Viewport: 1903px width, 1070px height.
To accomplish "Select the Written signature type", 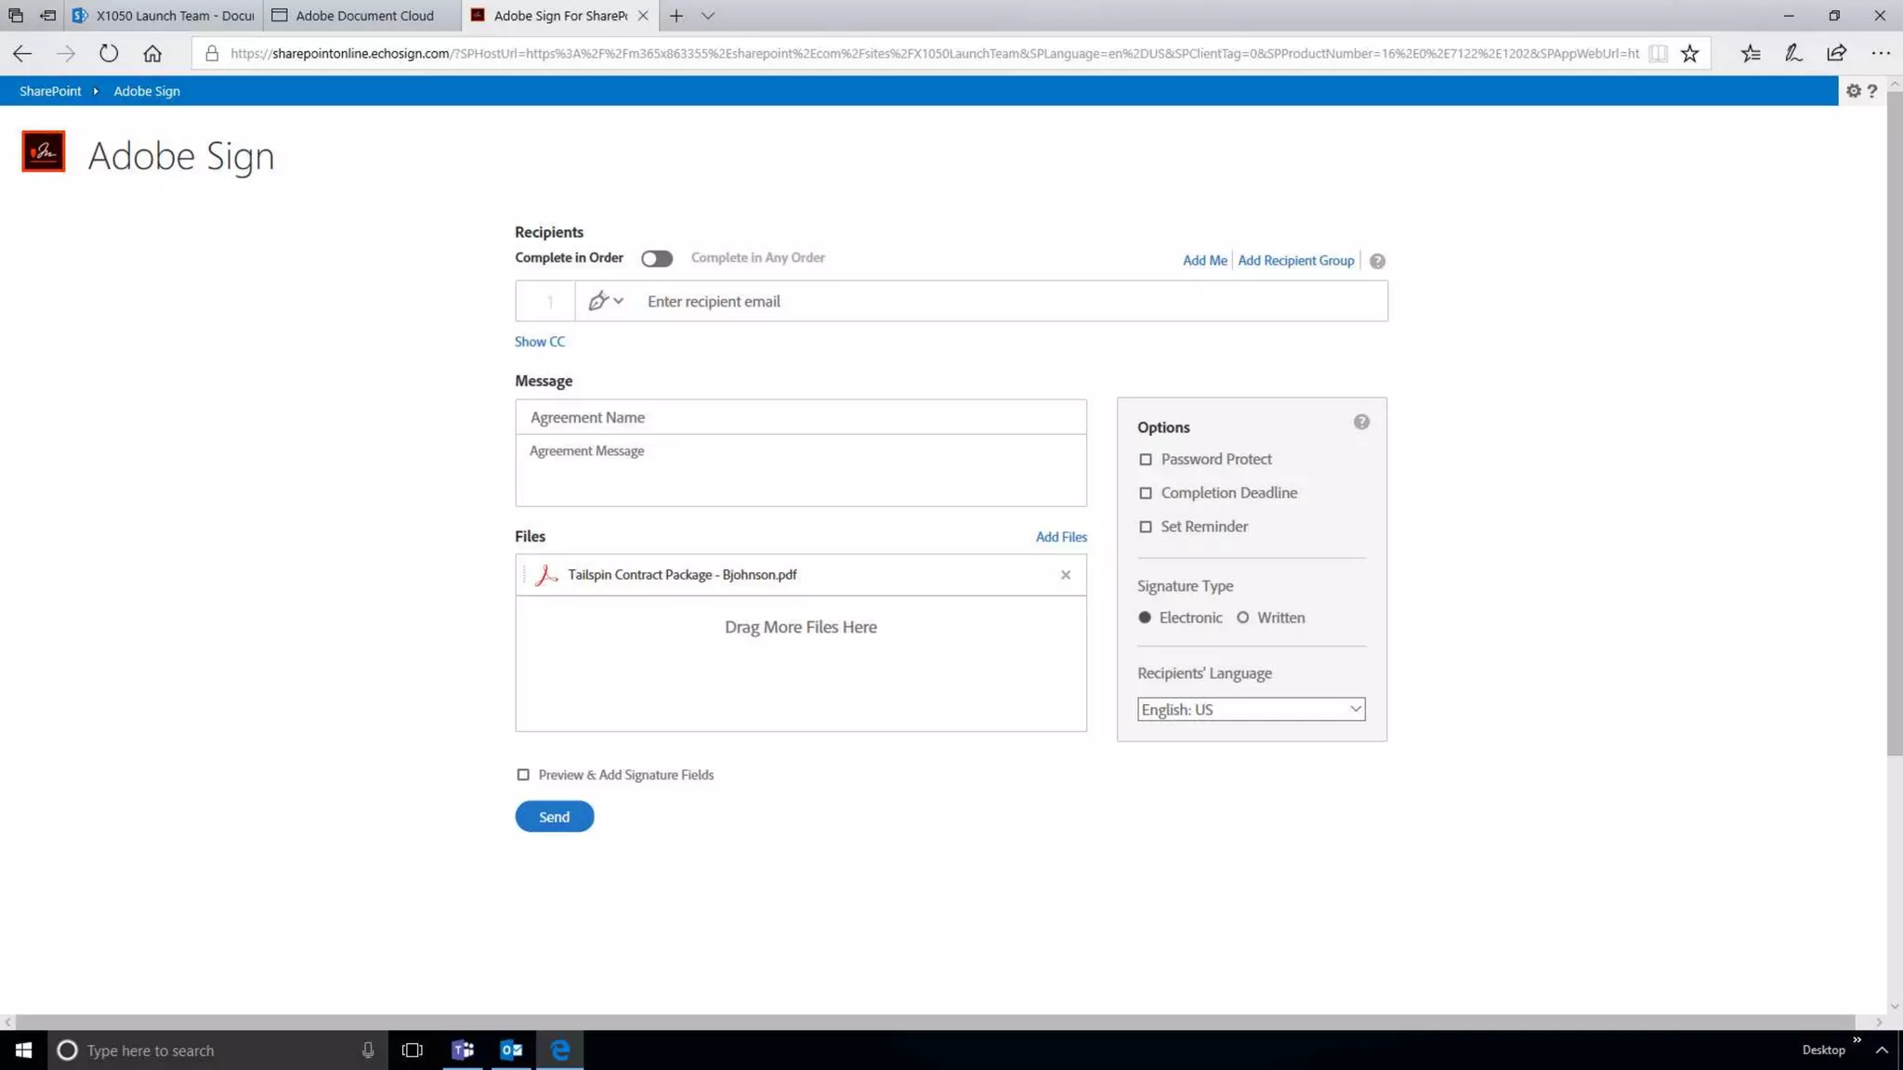I will click(1242, 618).
